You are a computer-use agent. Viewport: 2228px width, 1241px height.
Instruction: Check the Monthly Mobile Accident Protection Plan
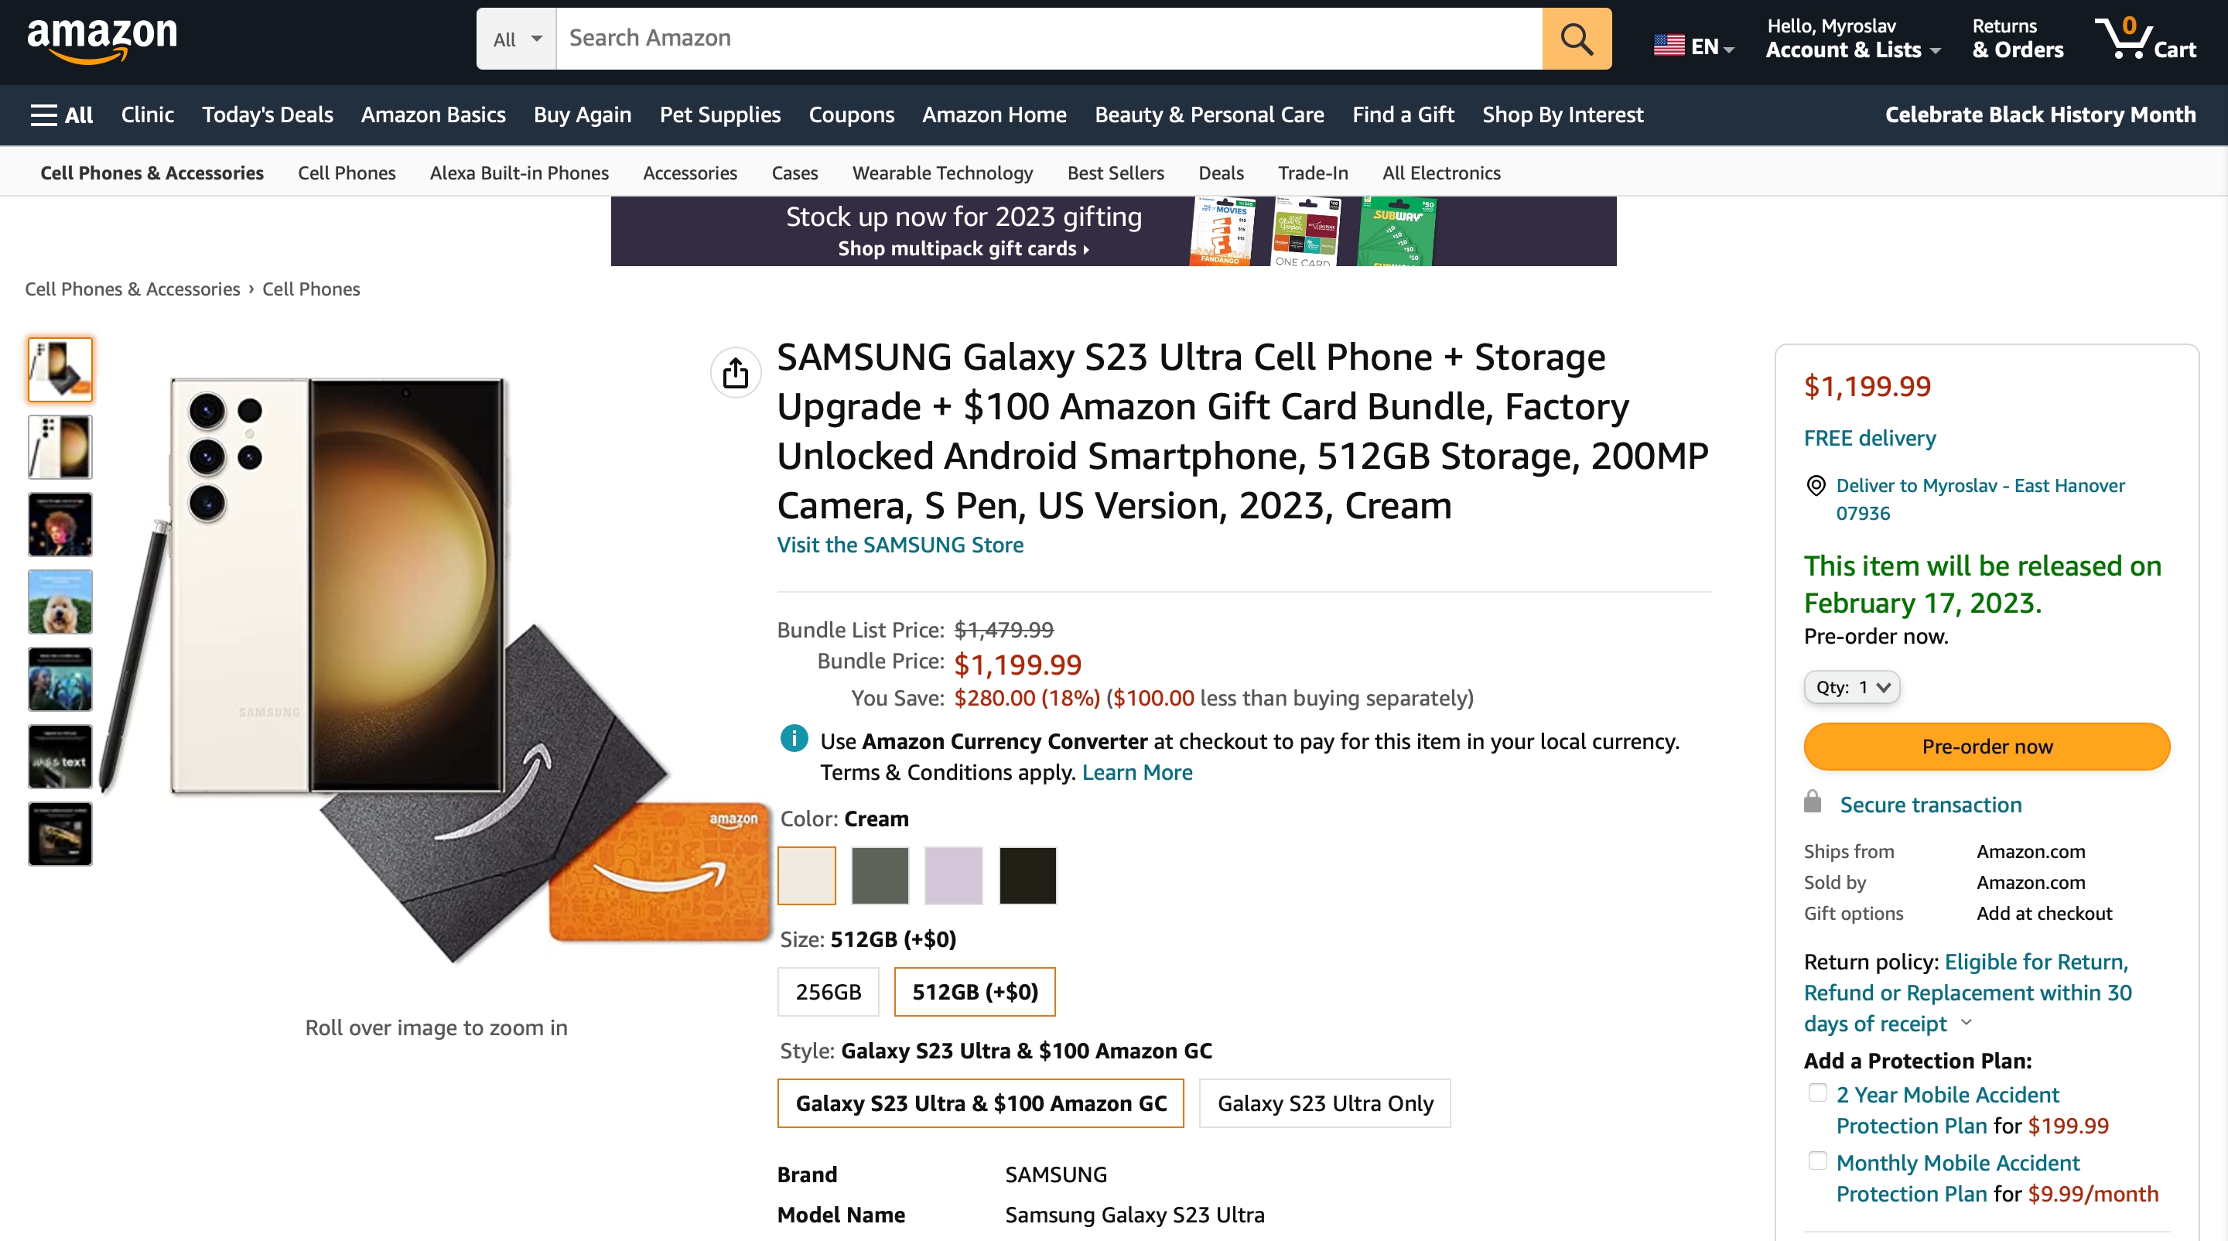tap(1817, 1161)
